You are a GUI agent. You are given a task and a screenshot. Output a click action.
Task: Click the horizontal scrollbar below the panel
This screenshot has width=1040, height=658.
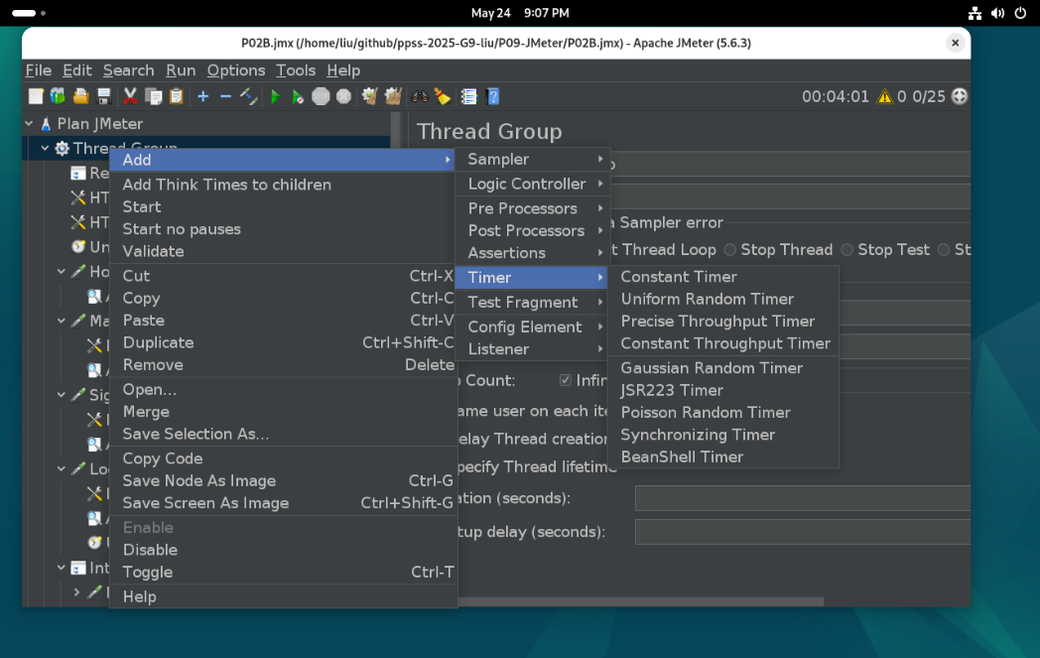641,601
